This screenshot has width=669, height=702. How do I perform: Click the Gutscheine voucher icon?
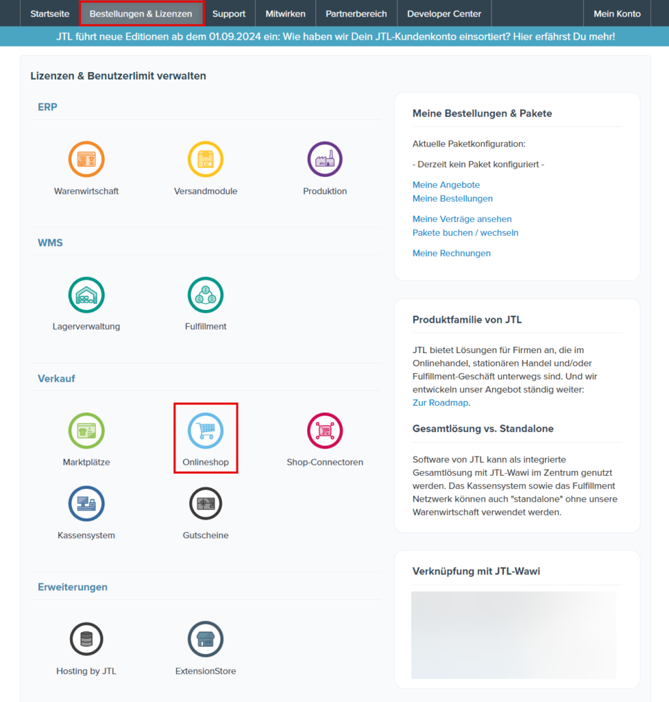(206, 504)
